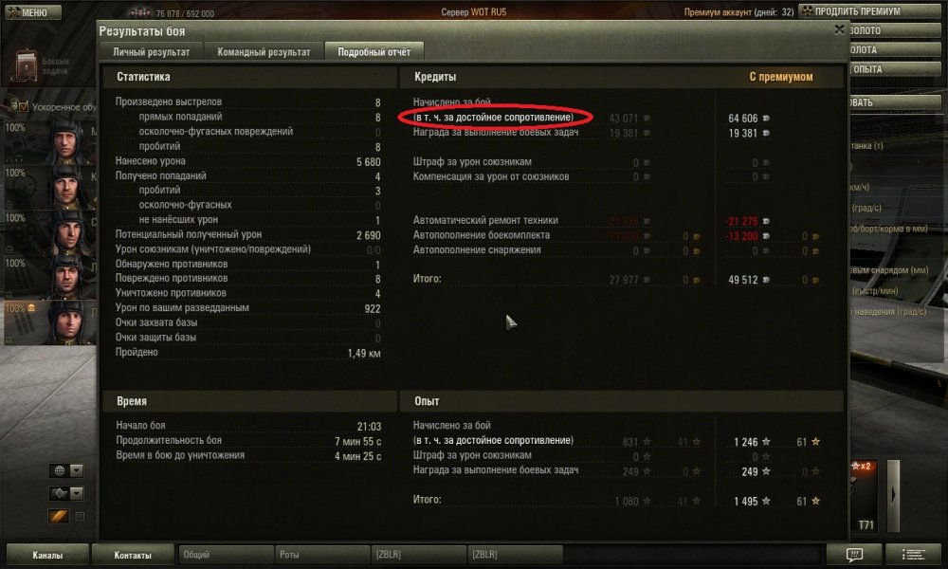This screenshot has width=948, height=569.
Task: Open the Каналы button
Action: click(x=47, y=555)
